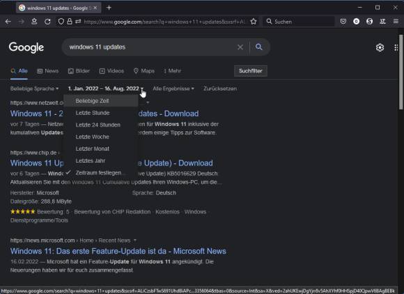Click the Google search magnifier button
Image resolution: width=404 pixels, height=294 pixels.
coord(258,47)
